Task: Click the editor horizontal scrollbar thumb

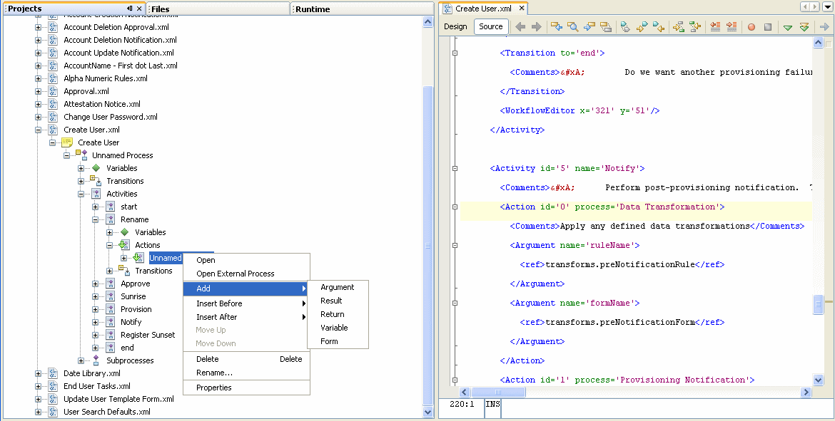Action: (x=498, y=393)
